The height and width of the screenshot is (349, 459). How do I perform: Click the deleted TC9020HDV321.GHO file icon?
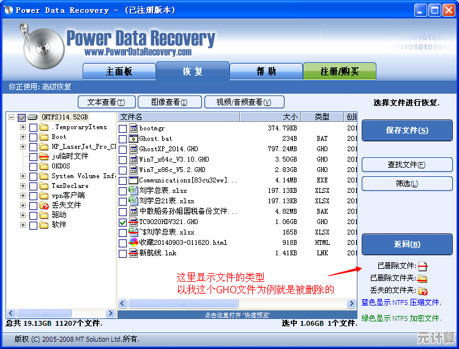point(133,222)
